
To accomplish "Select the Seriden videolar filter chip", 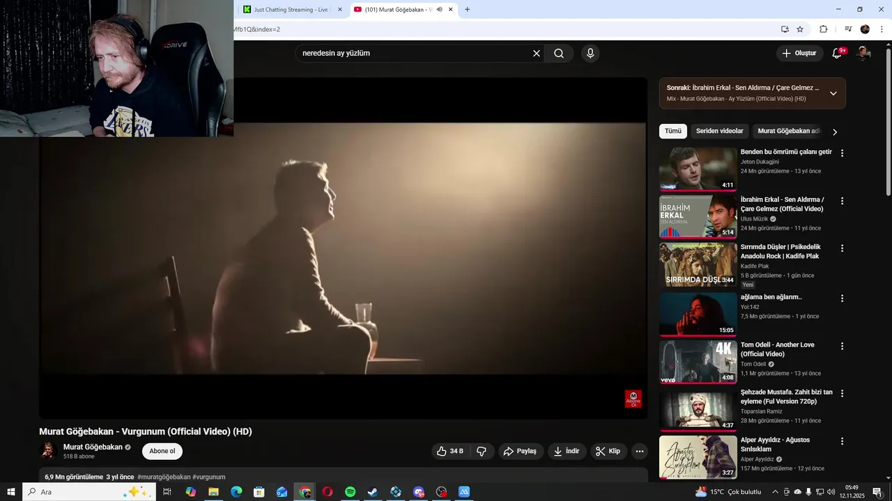I will pyautogui.click(x=719, y=131).
